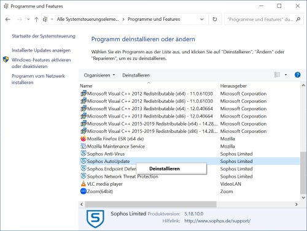The height and width of the screenshot is (231, 307).
Task: Click the shield icon beside Windows-Features
Action: (6, 59)
